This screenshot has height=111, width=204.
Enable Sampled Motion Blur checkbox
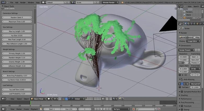pyautogui.click(x=182, y=92)
